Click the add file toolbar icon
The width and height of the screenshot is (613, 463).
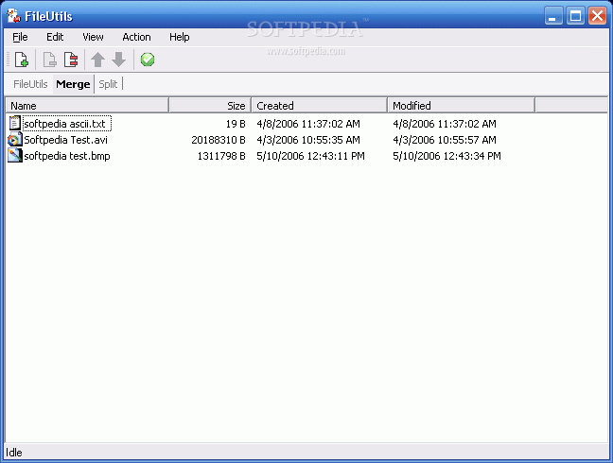(x=22, y=60)
